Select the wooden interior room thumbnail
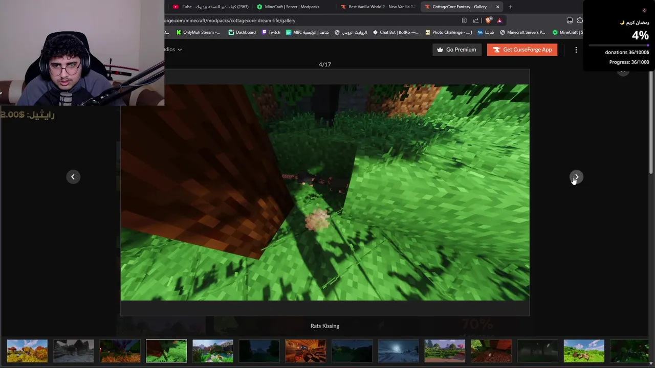 [305, 351]
